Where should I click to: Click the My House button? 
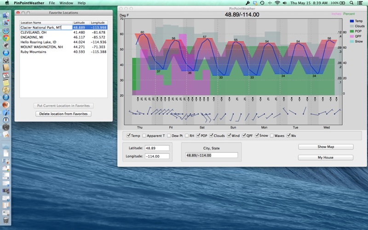click(x=326, y=157)
